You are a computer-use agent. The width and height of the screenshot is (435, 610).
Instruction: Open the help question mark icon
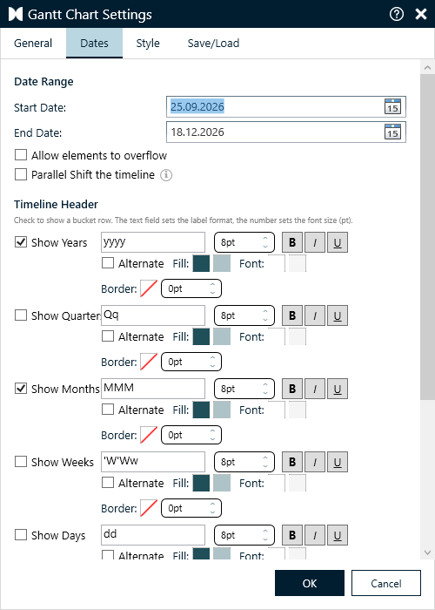click(397, 15)
